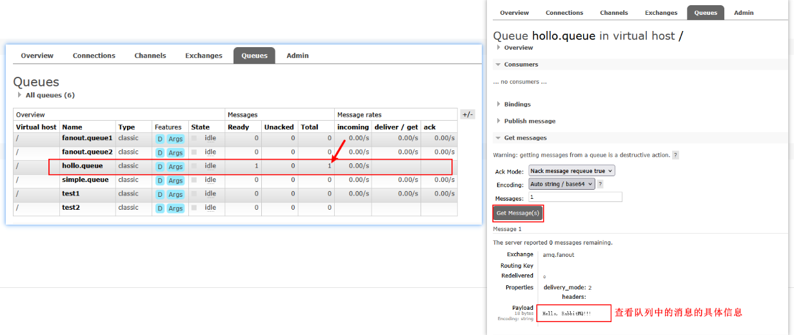This screenshot has height=335, width=794.
Task: Click the Args badge on the hollo.queue row
Action: 175,167
